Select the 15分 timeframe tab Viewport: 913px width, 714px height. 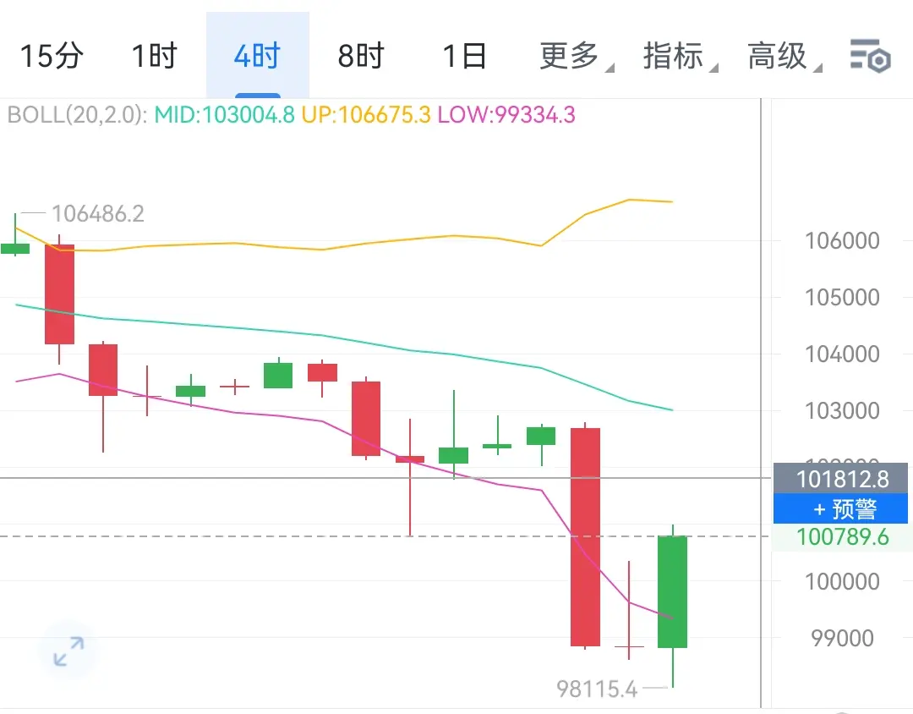tap(52, 56)
